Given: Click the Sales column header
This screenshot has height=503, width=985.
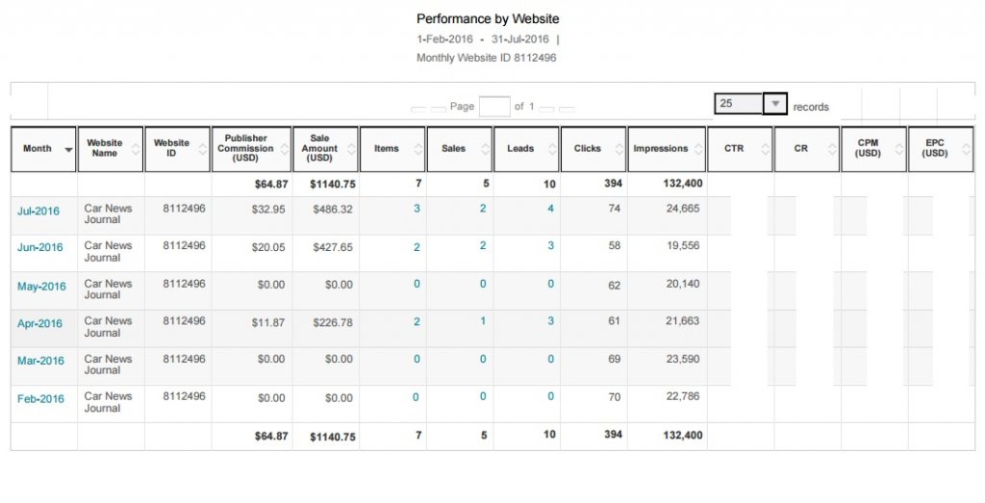Looking at the screenshot, I should pos(453,149).
